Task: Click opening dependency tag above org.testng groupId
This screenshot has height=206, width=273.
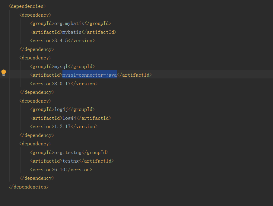Action: (35, 144)
